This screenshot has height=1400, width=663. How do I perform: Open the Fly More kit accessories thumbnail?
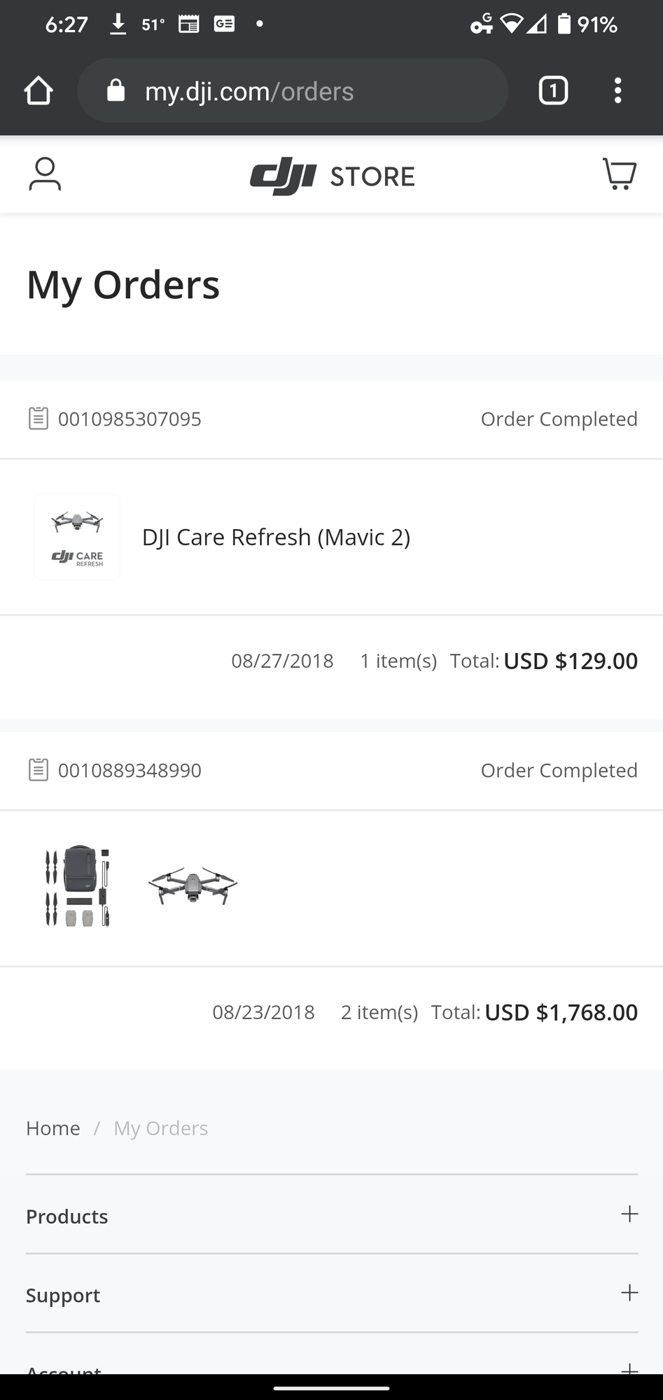[77, 887]
